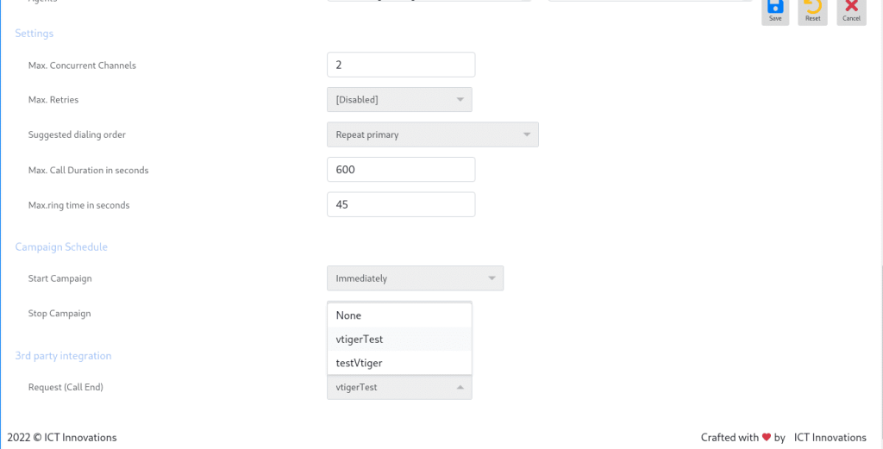Open the Start Campaign dropdown
This screenshot has height=449, width=883.
coord(415,278)
